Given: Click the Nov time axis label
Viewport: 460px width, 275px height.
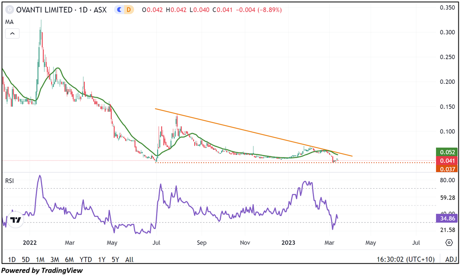Looking at the screenshot, I should click(245, 243).
